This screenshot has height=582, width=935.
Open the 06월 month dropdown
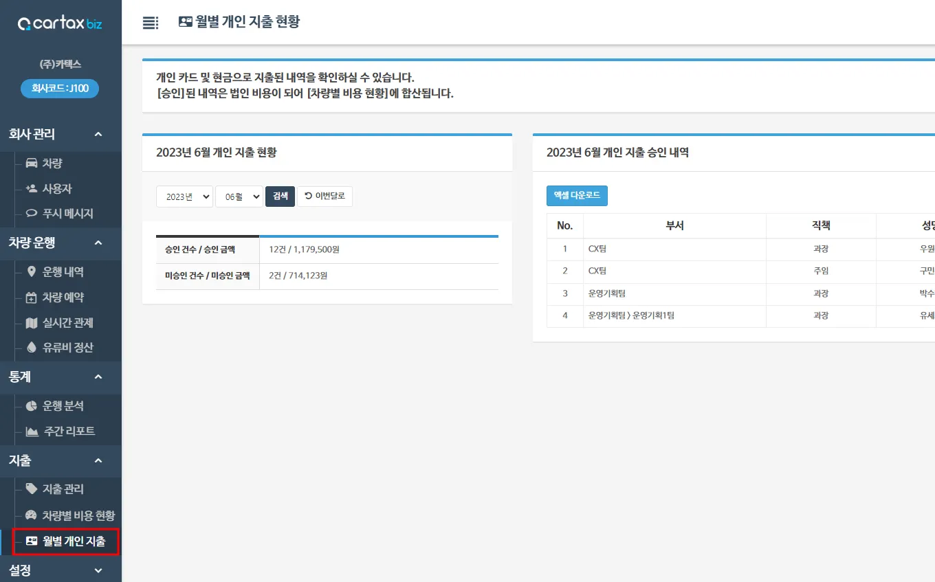click(x=239, y=197)
